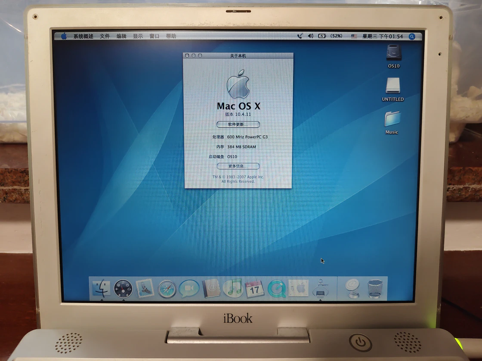Open Dashboard from the Dock

click(x=123, y=288)
